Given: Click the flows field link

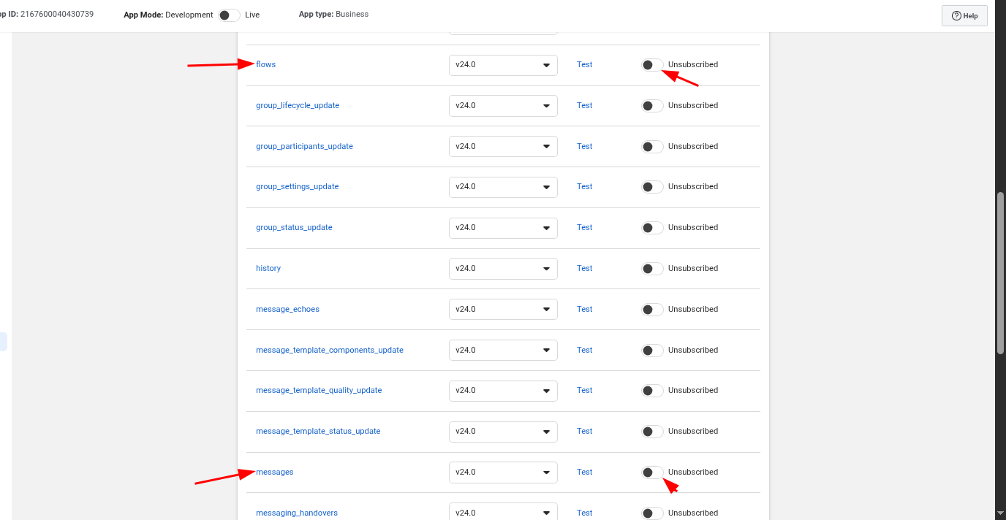Looking at the screenshot, I should click(x=265, y=65).
